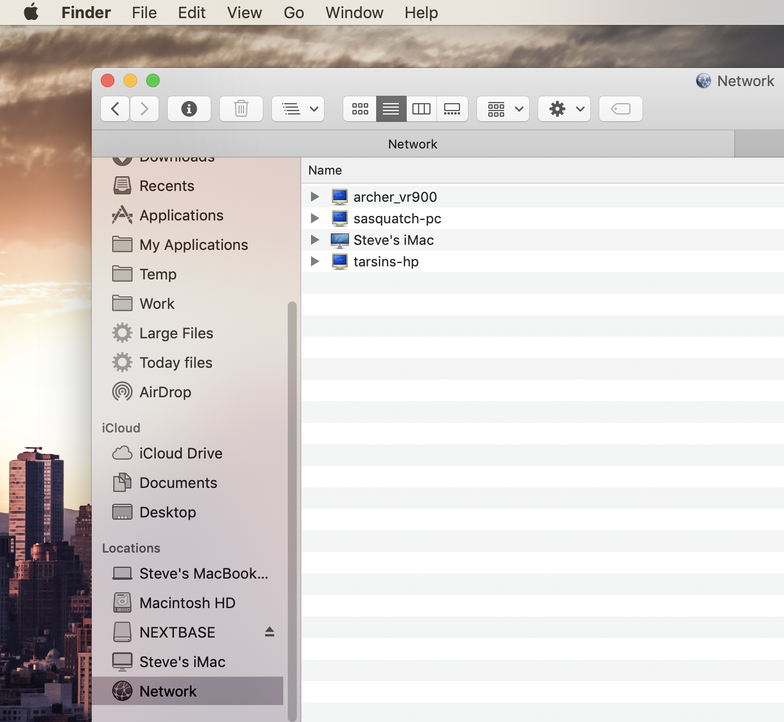Click the Steve's iMac icon in file list

point(340,240)
